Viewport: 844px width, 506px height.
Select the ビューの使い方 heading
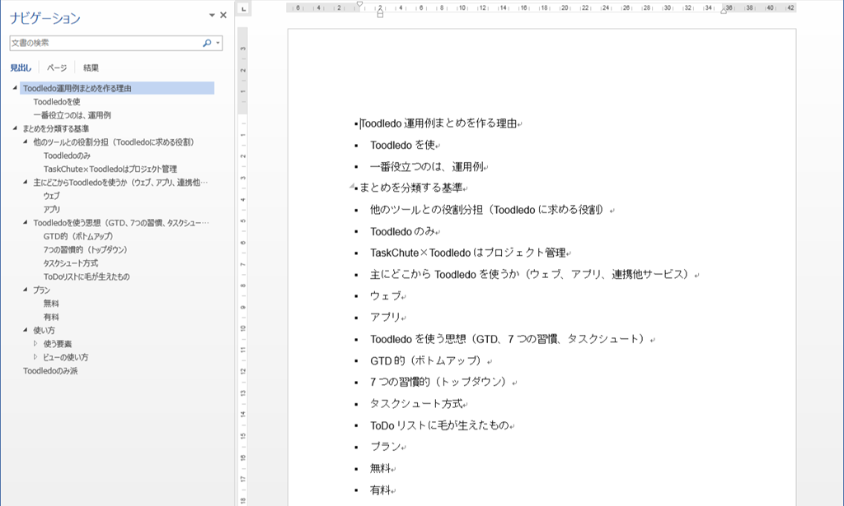click(66, 357)
